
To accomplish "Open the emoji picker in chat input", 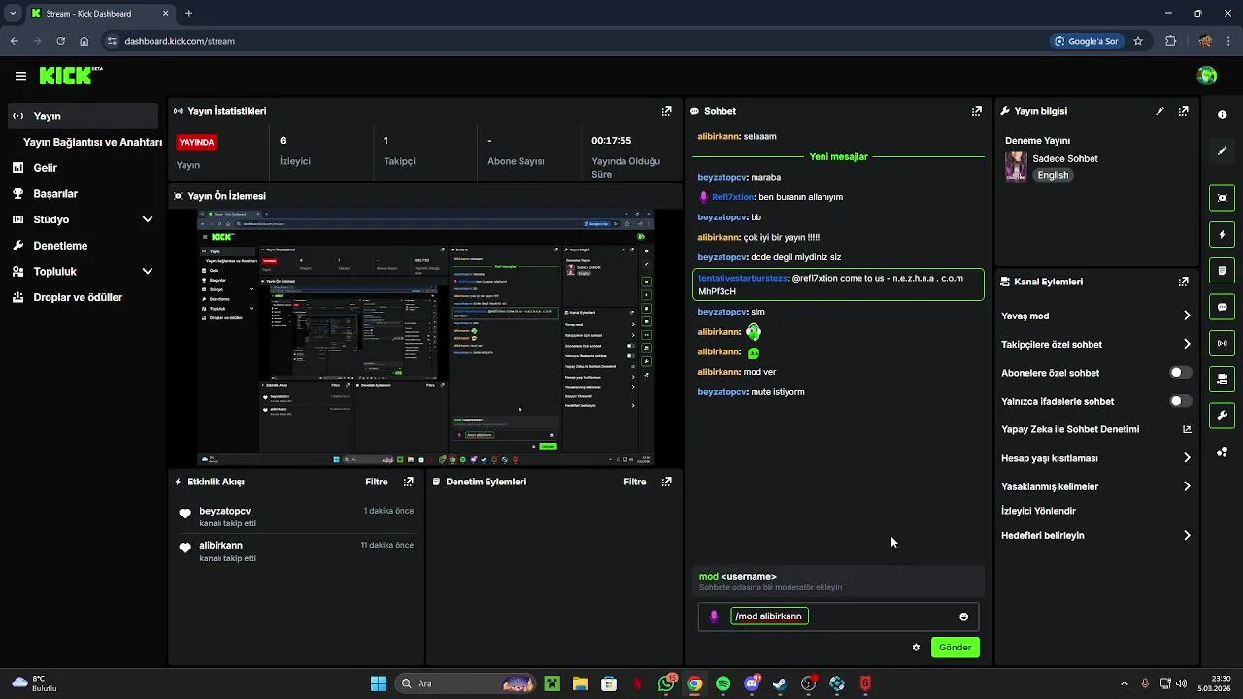I will pyautogui.click(x=963, y=616).
